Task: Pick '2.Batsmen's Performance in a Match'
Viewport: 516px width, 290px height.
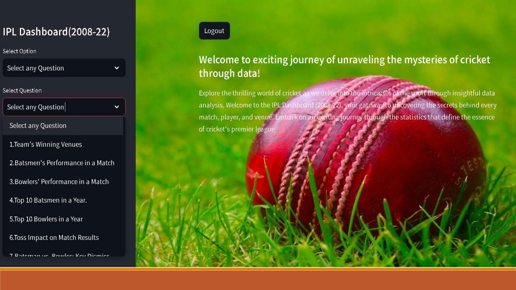Action: click(62, 163)
